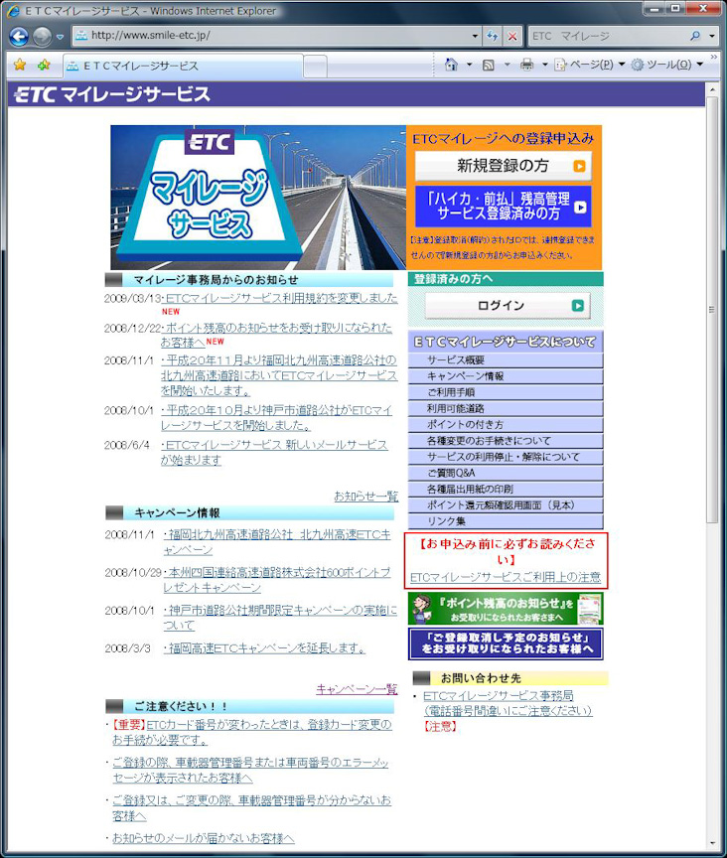Open the 本州四国連絡高速道路 600ポイント campaign link

pos(277,580)
